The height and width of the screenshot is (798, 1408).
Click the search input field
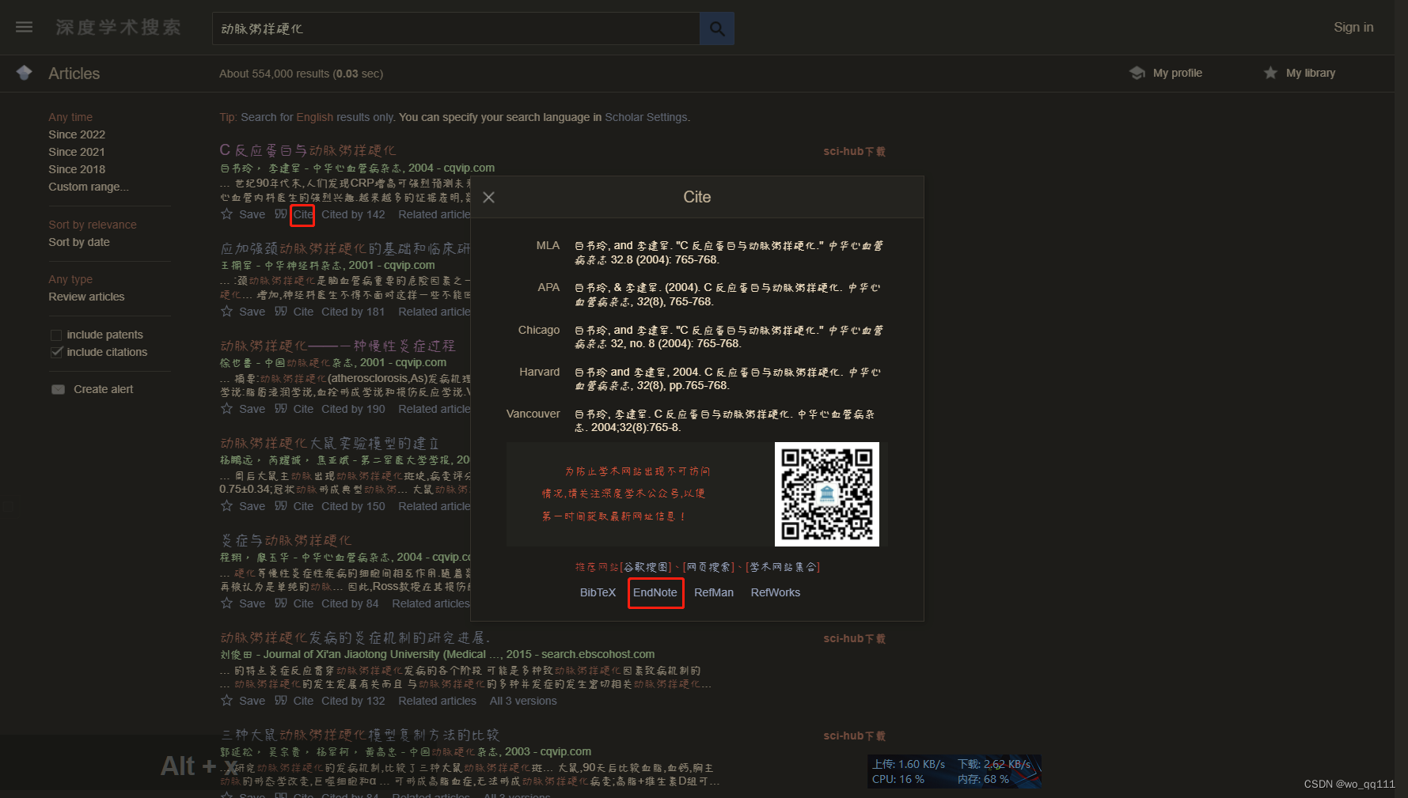tap(456, 28)
